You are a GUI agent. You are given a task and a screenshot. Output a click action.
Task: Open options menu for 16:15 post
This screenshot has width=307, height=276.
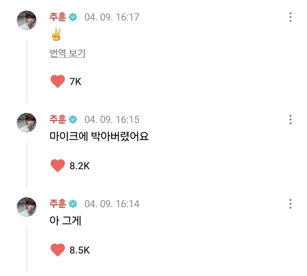(x=290, y=119)
